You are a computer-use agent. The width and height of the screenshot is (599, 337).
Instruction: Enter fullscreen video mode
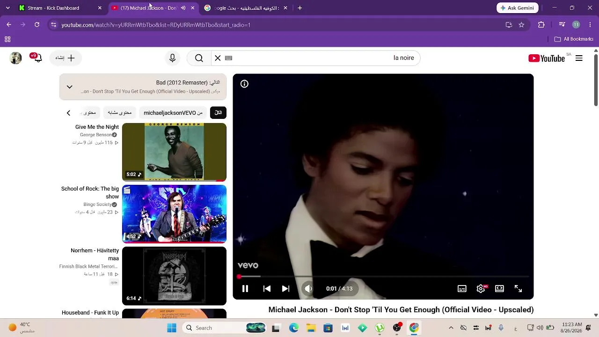518,289
